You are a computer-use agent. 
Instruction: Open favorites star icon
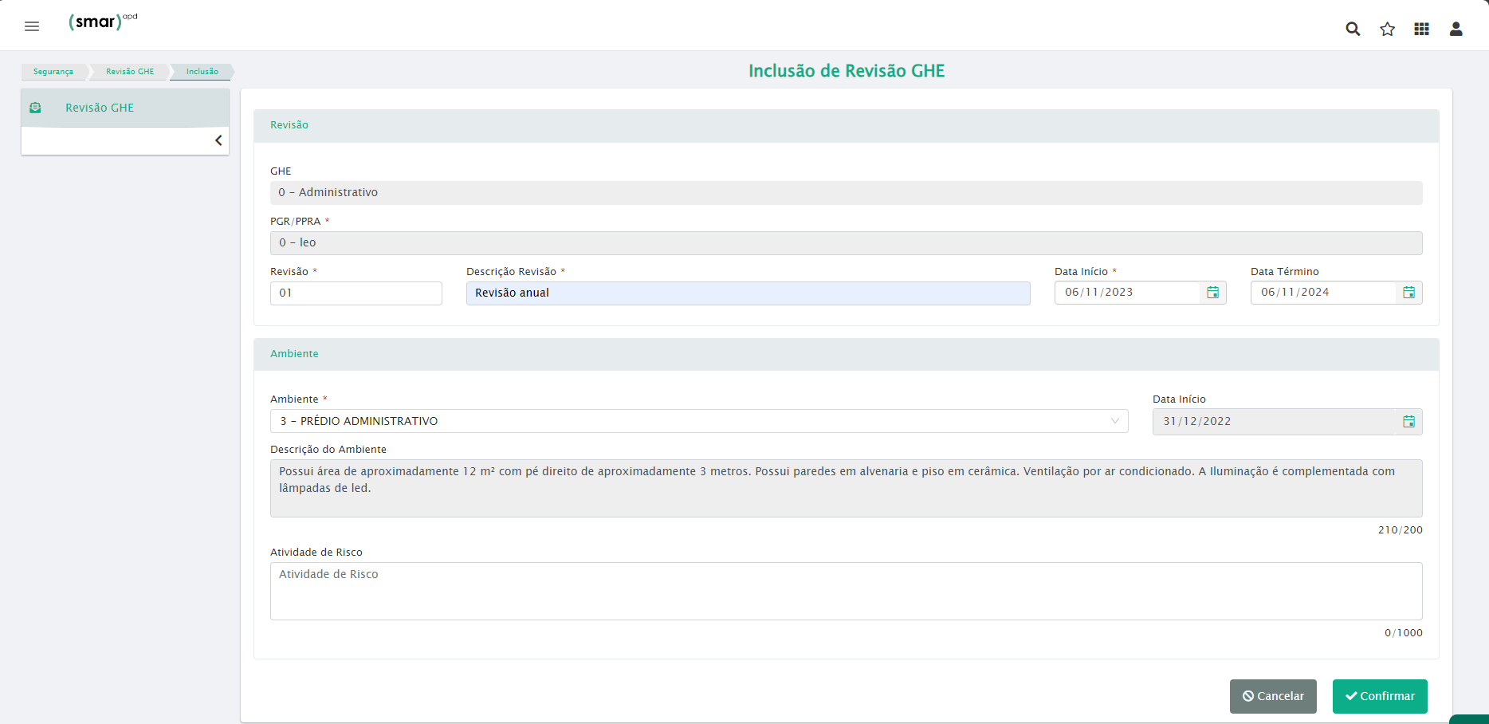point(1387,29)
